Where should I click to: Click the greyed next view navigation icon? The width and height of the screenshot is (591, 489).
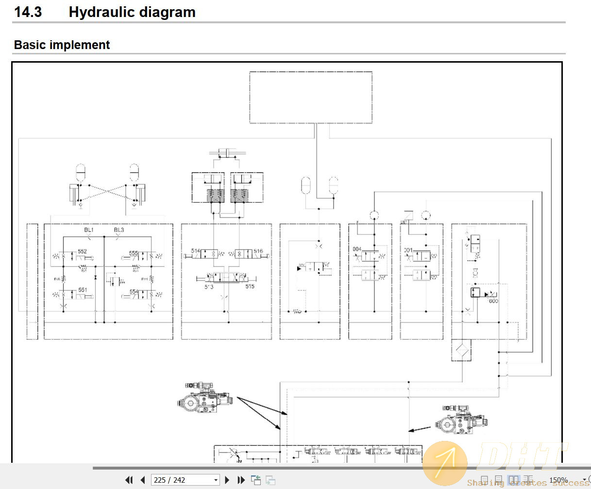[270, 480]
